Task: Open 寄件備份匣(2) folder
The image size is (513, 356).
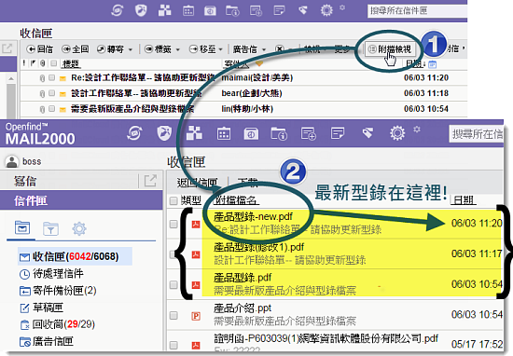Action: point(58,290)
